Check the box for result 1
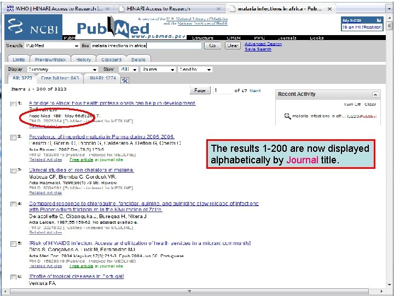The image size is (394, 296). 13,104
